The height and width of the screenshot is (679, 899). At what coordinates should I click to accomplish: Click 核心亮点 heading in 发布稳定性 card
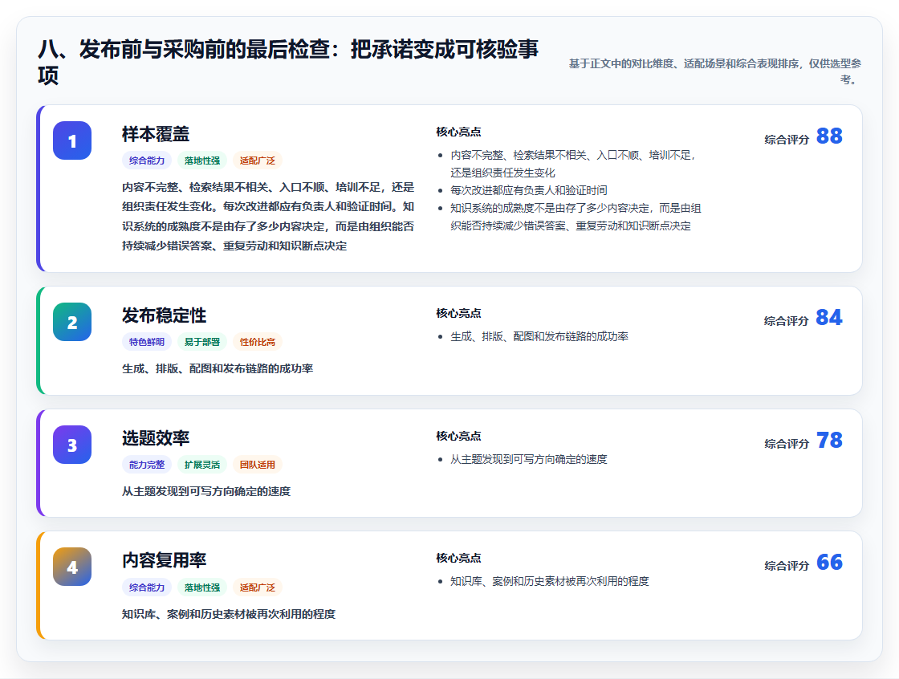(x=458, y=313)
